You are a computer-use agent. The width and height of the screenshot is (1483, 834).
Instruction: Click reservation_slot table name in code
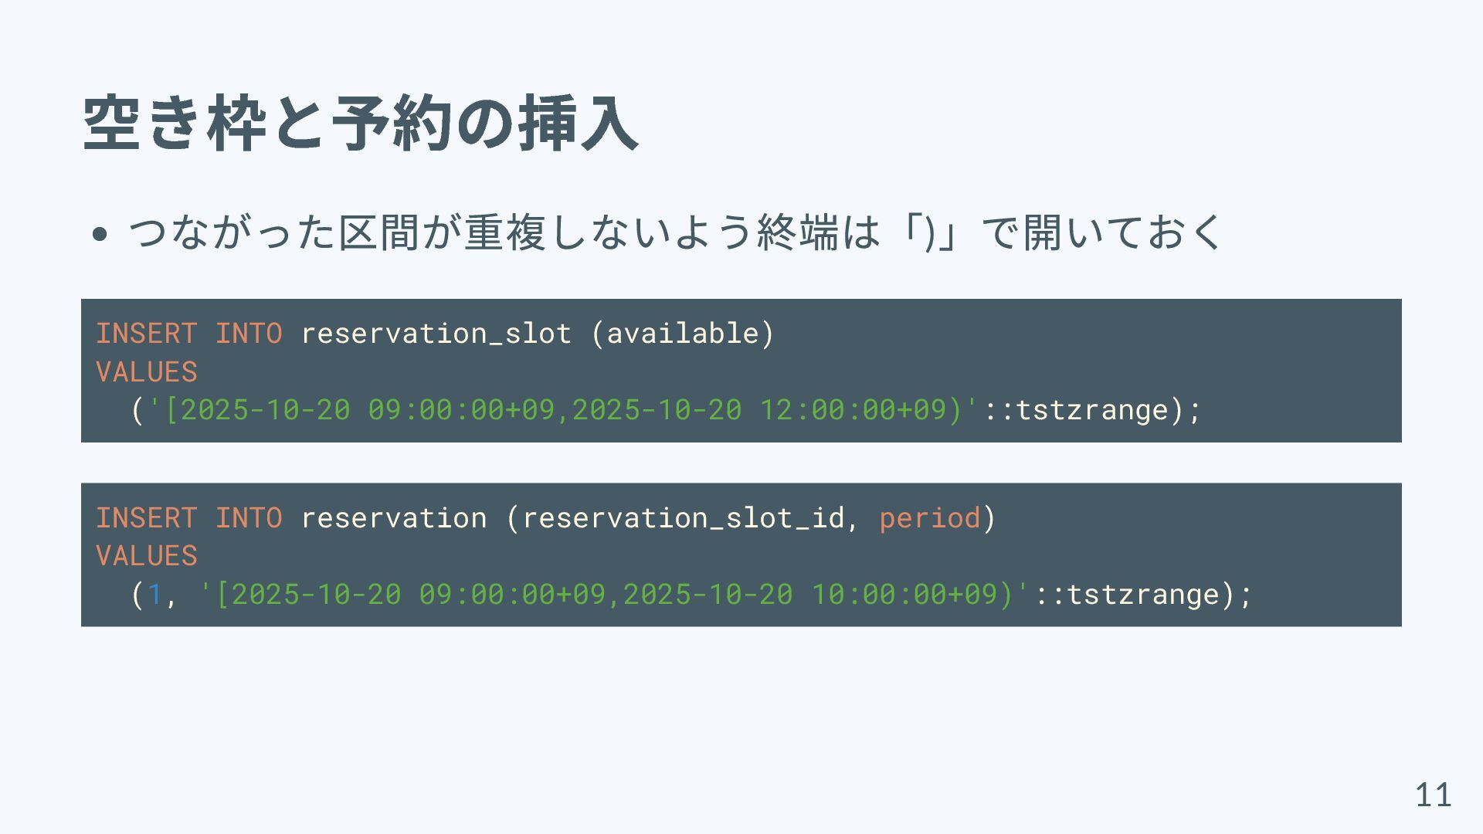[436, 334]
